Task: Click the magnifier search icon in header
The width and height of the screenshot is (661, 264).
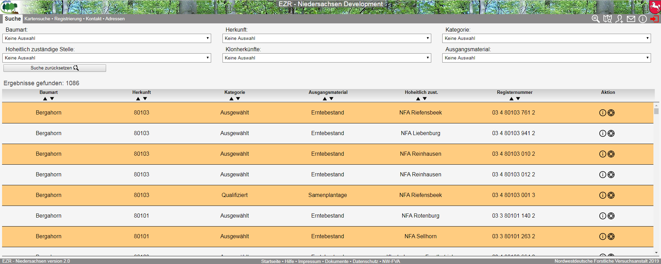Action: (x=596, y=19)
